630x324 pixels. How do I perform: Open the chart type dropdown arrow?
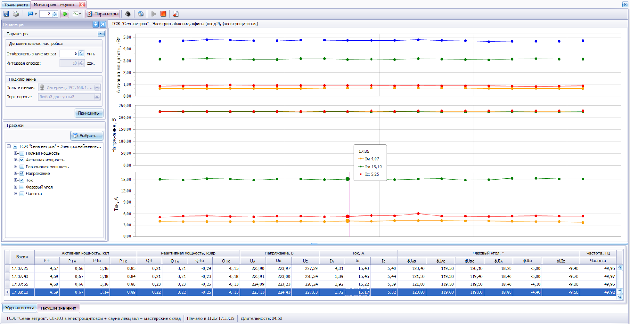(x=80, y=14)
